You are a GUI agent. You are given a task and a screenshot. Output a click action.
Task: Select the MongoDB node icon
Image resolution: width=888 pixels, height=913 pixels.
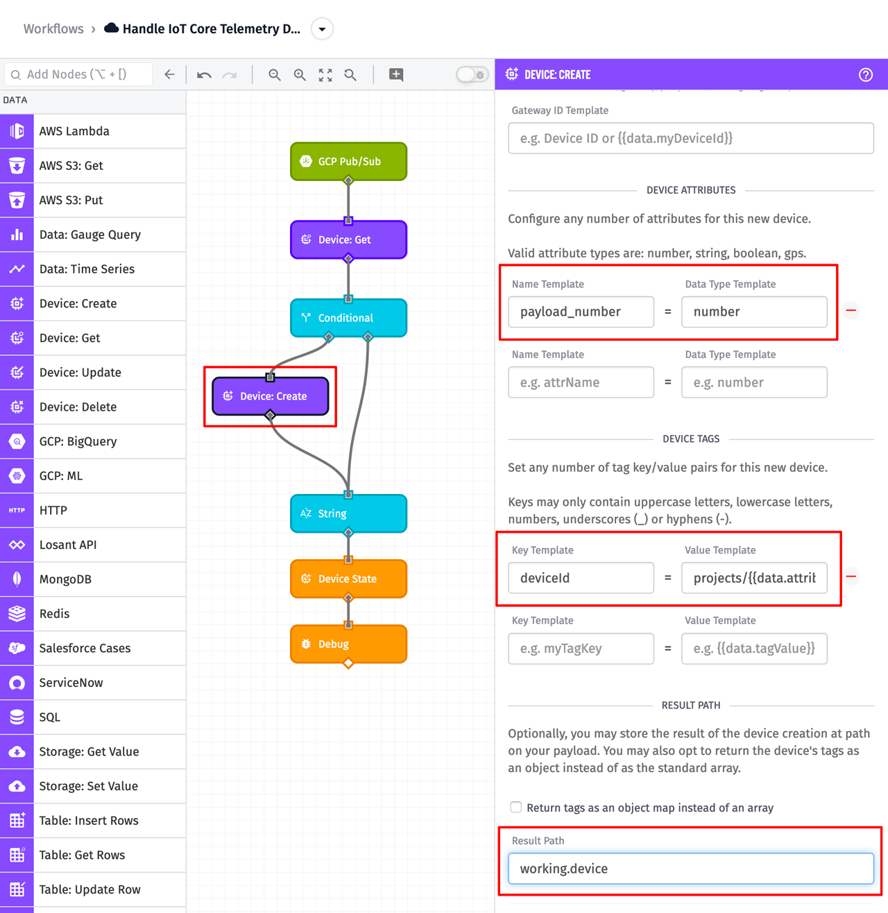click(17, 579)
